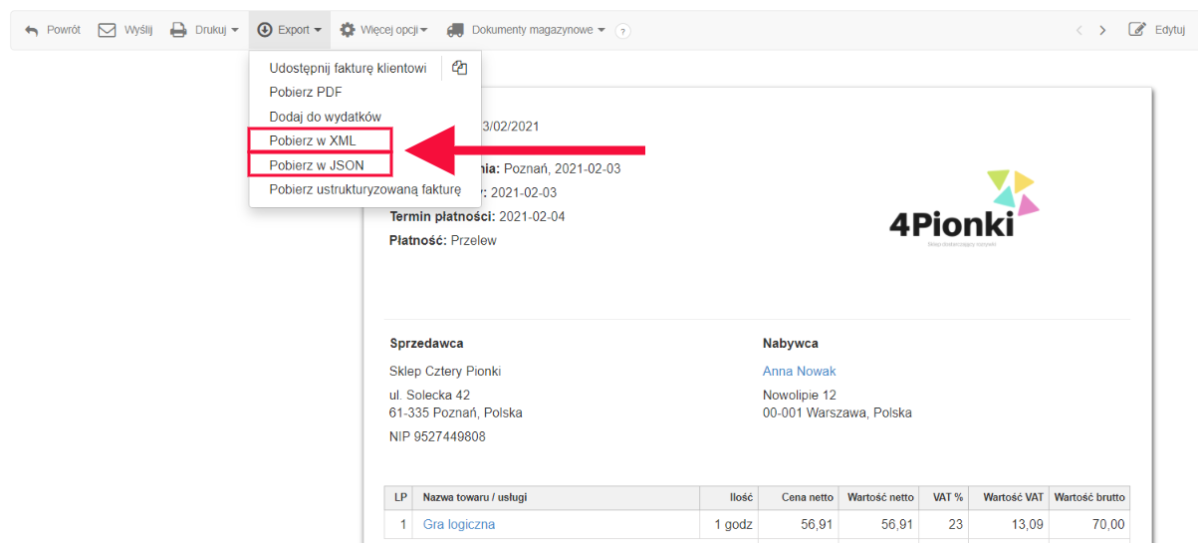
Task: Select Dodaj do wydatków
Action: (325, 117)
